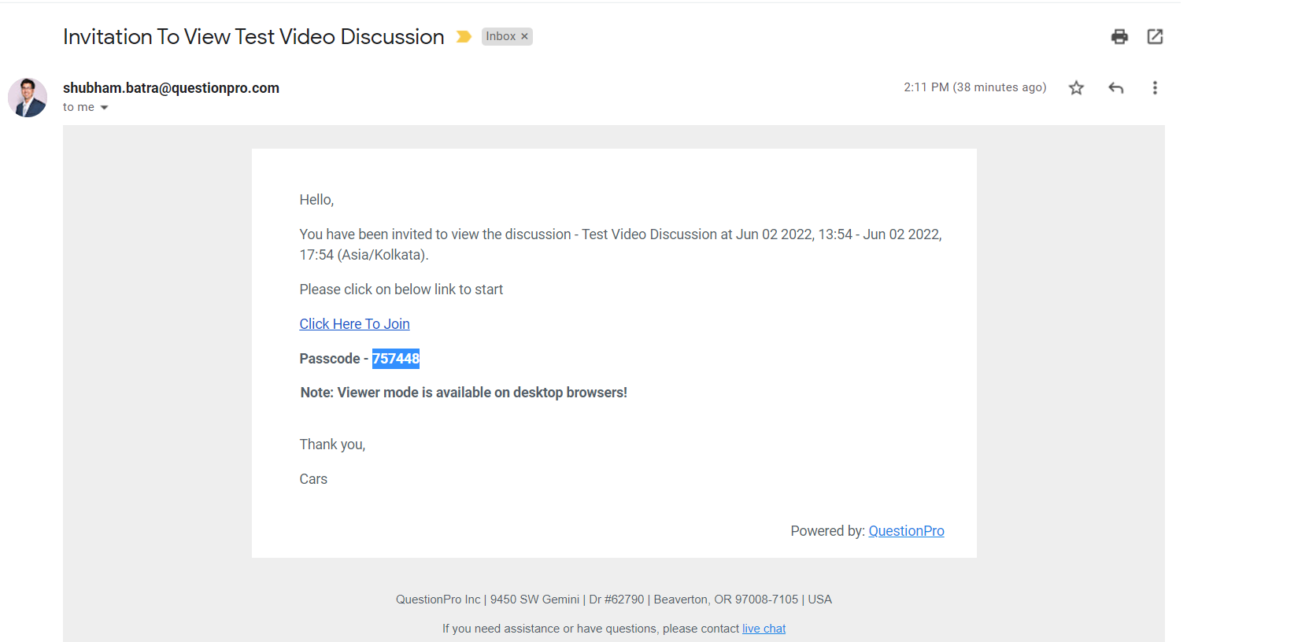Screen dimensions: 1309x642
Task: Open the email in a new window
Action: coord(1155,36)
